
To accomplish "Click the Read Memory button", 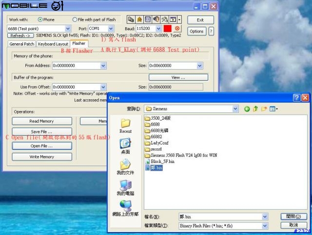I will (x=42, y=121).
